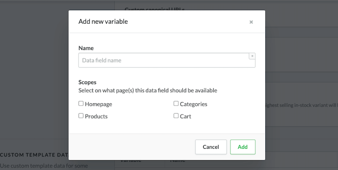
Task: Click the Name field label
Action: point(86,48)
